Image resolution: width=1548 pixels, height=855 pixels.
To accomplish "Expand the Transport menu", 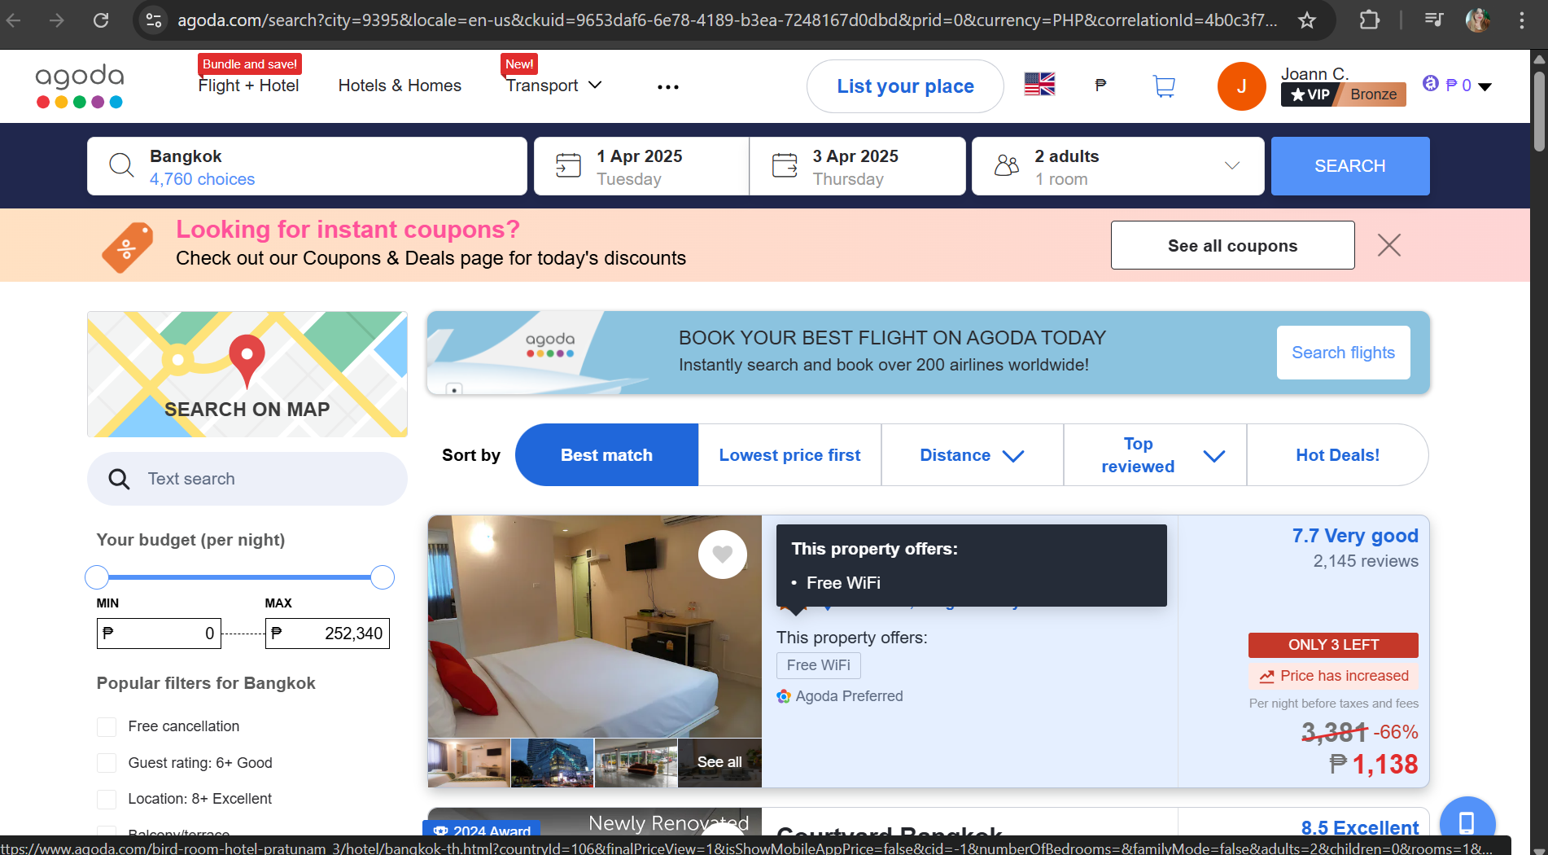I will (553, 85).
